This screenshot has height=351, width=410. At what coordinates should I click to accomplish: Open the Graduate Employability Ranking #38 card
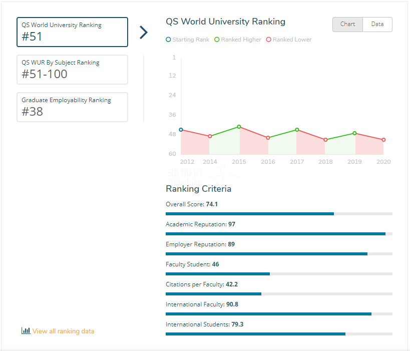pyautogui.click(x=72, y=107)
